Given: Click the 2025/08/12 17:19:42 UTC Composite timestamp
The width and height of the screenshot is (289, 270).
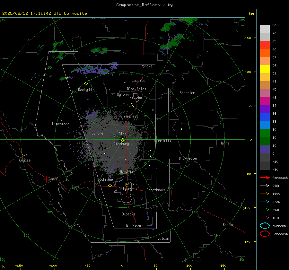Looking at the screenshot, I should click(x=44, y=13).
